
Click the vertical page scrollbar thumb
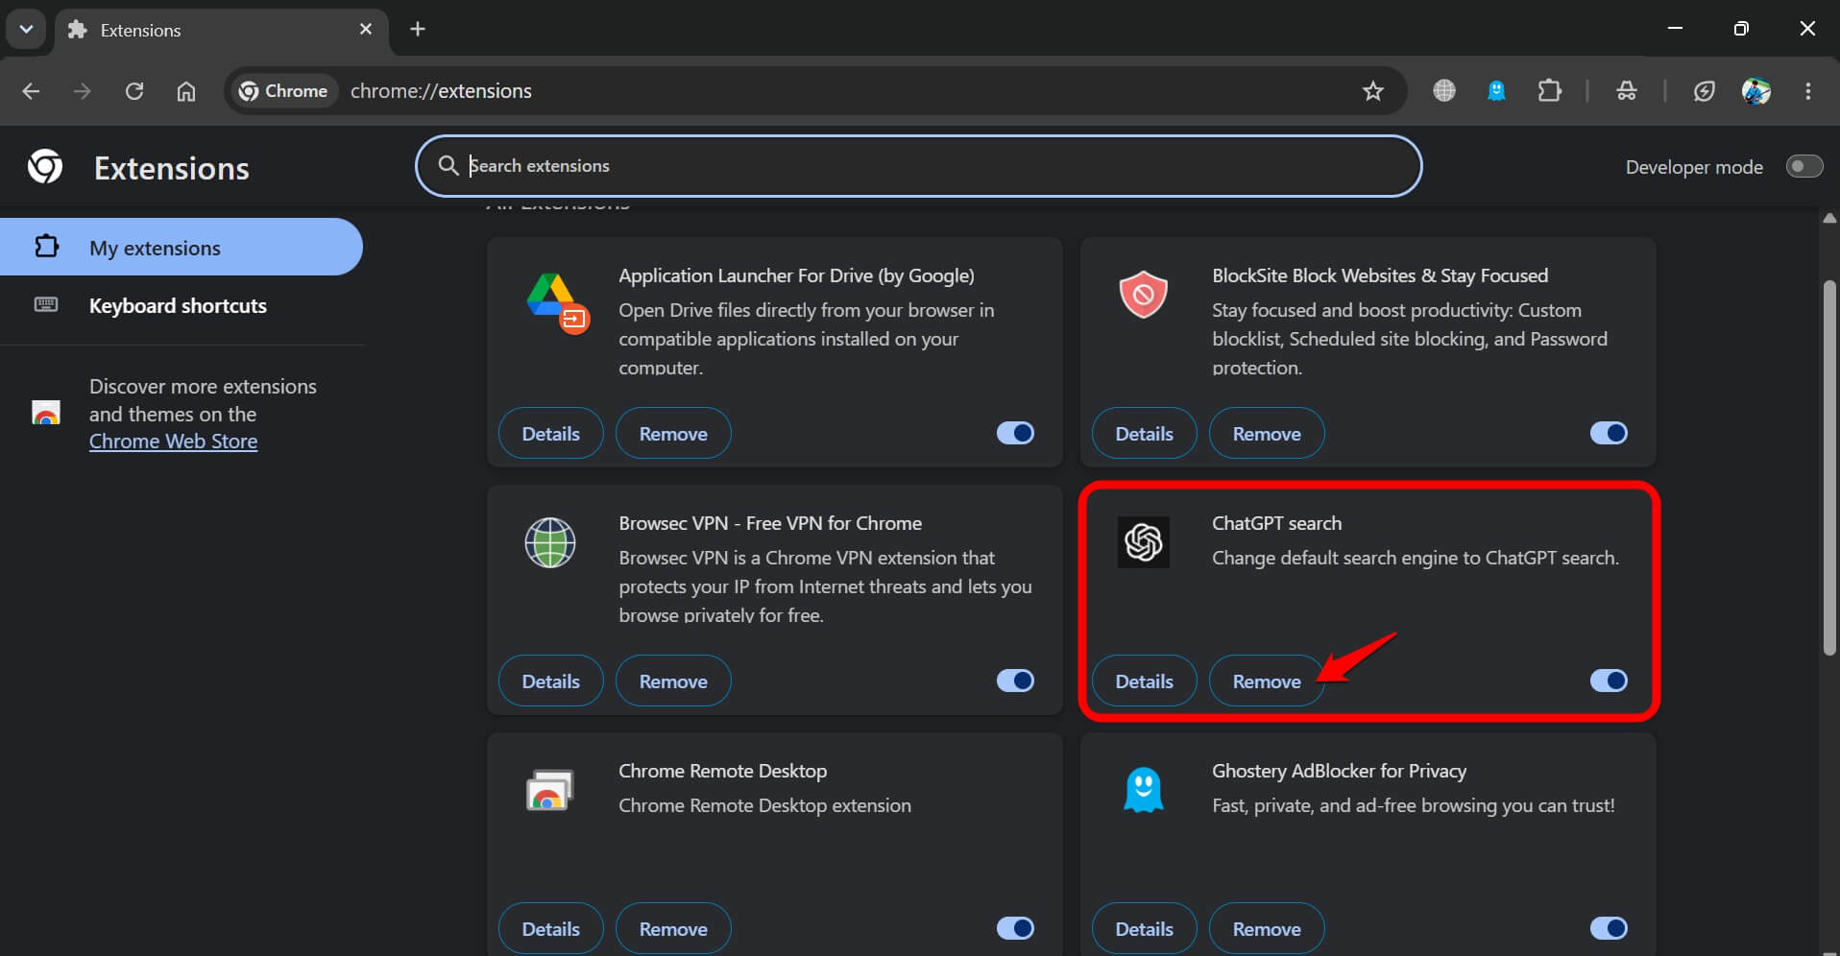[1829, 467]
